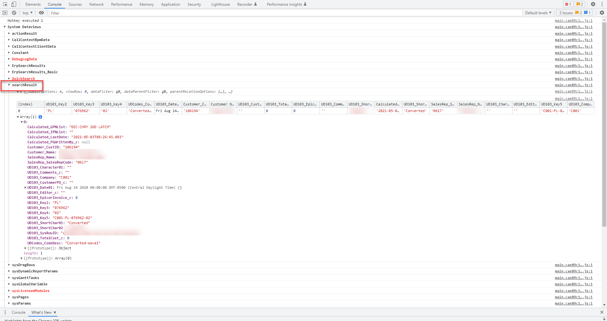Screen dimensions: 607x321
Task: Select the inspect element picker icon
Action: point(5,4)
